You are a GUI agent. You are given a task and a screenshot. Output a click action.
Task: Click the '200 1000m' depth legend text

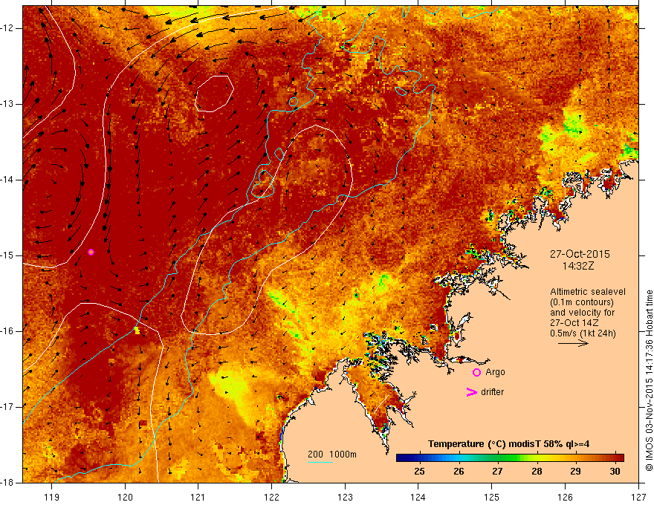click(332, 454)
